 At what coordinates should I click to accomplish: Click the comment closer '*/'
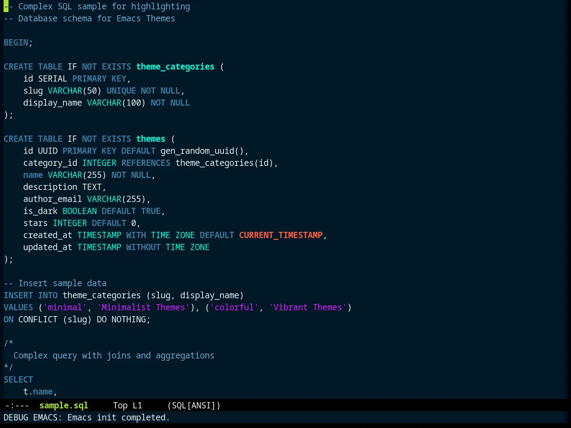[8, 367]
